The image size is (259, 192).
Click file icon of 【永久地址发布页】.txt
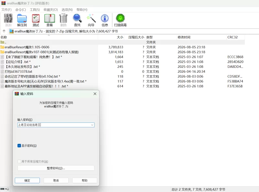pyautogui.click(x=2, y=67)
